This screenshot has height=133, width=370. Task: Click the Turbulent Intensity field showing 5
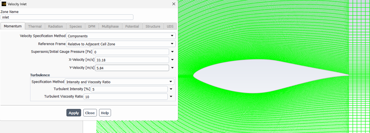click(129, 89)
